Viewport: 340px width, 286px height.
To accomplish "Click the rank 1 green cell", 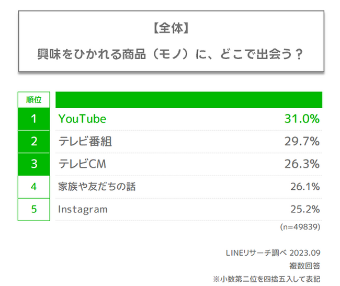I will pos(33,119).
